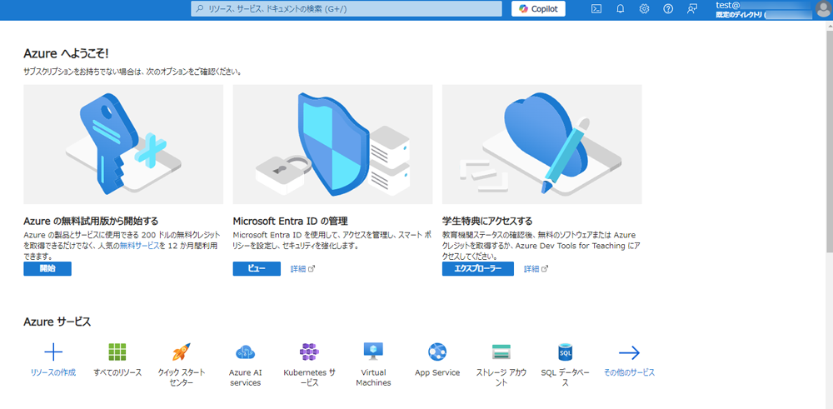833x409 pixels.
Task: Focus the resource search box
Action: pyautogui.click(x=347, y=9)
